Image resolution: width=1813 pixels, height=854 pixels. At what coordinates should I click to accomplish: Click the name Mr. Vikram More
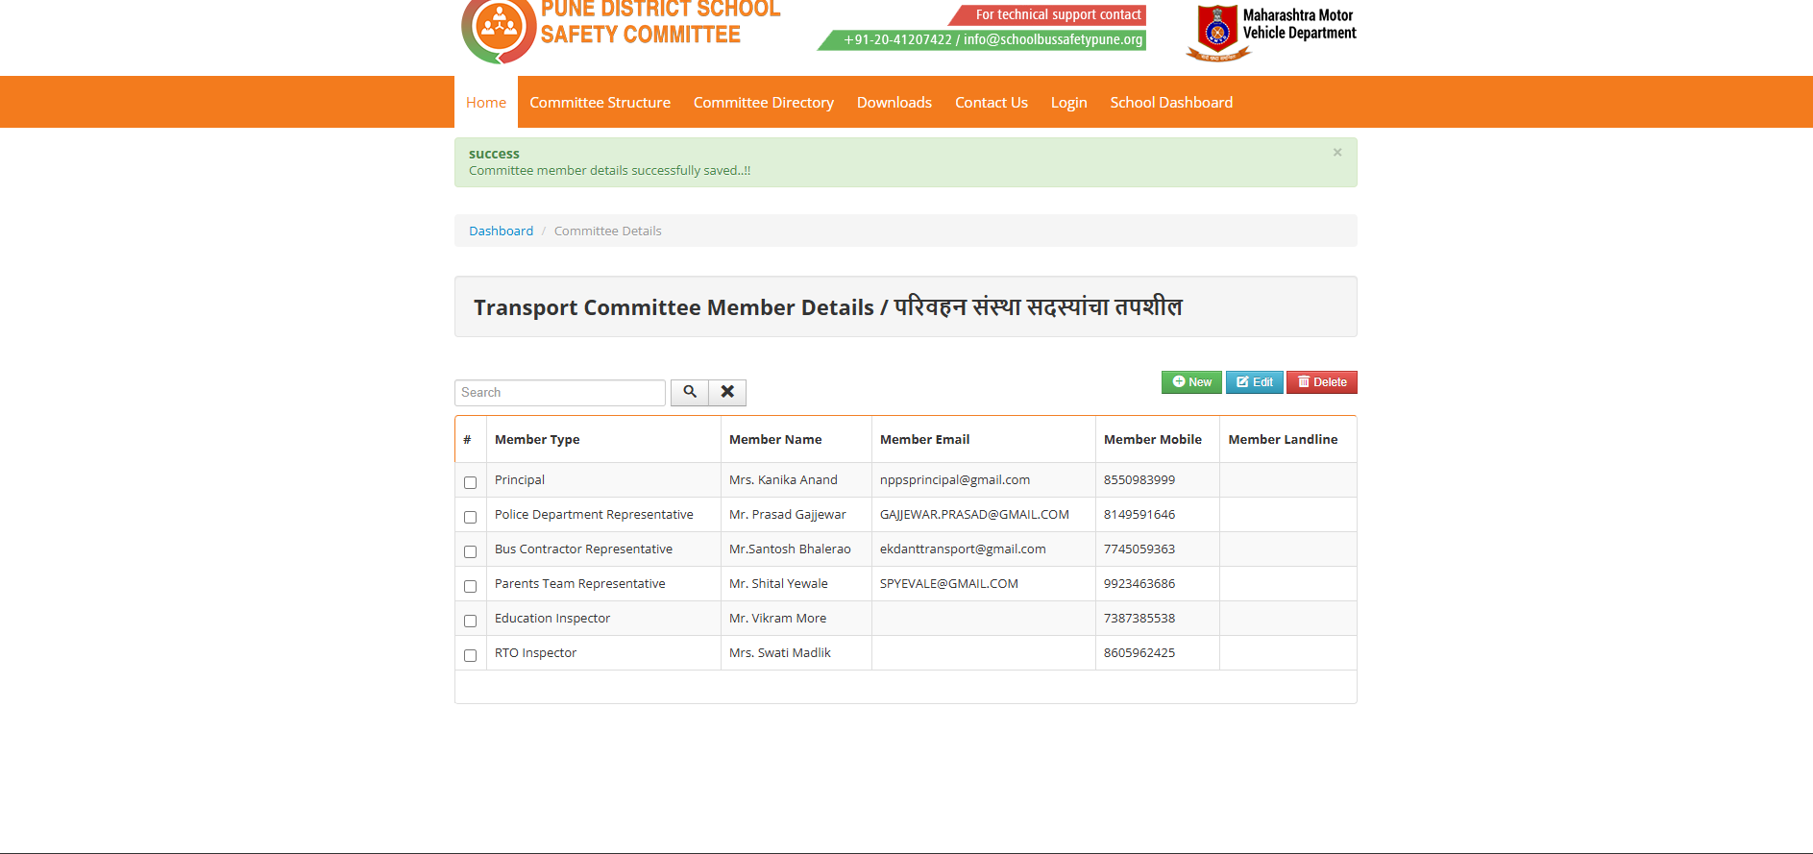point(777,618)
